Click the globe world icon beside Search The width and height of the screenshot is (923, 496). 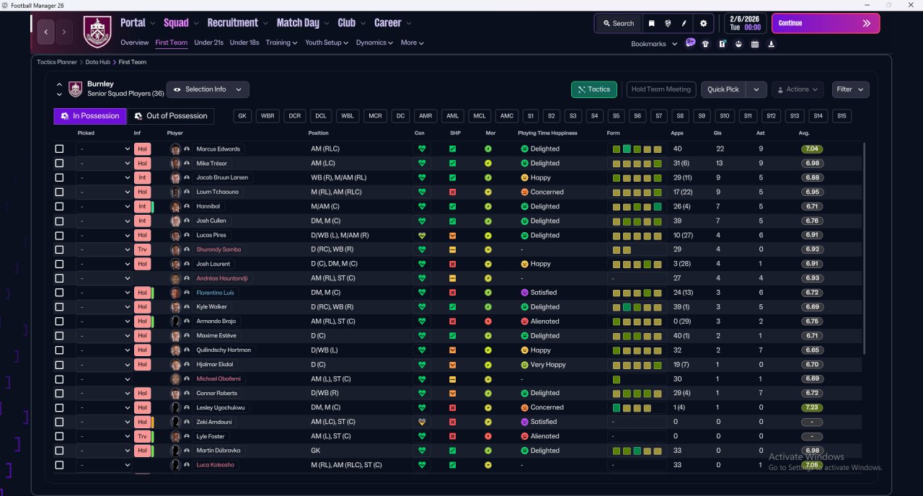[x=668, y=23]
